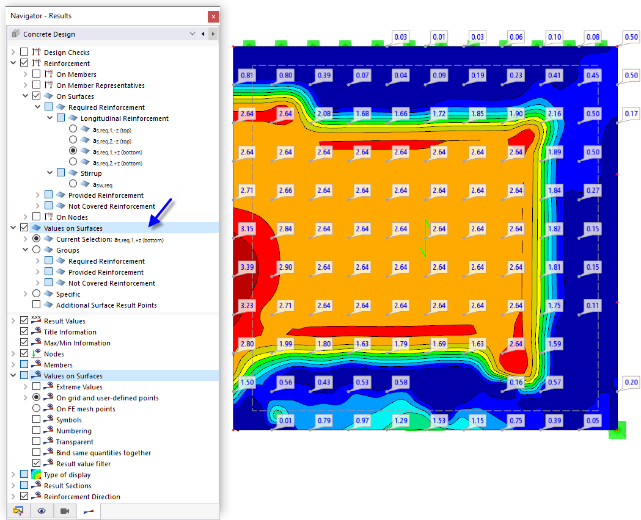Click the Results navigator flag icon
This screenshot has height=520, width=641.
pyautogui.click(x=87, y=511)
